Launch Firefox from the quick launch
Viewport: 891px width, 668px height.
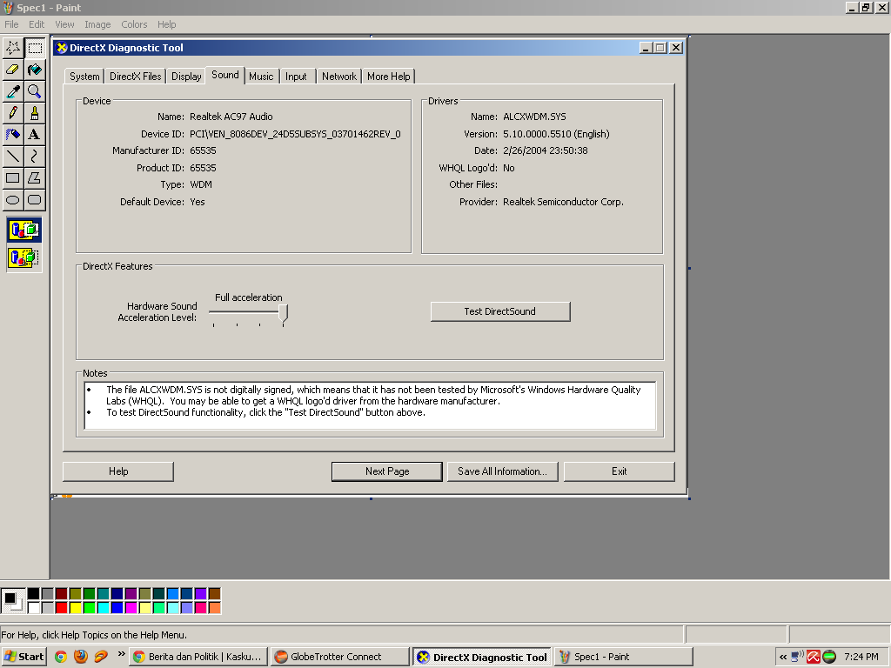[81, 657]
